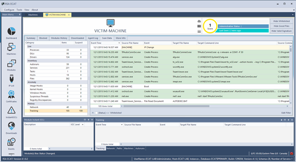This screenshot has height=162, width=296.
Task: Click the pin icon on Main Menu panel
Action: [x=20, y=14]
